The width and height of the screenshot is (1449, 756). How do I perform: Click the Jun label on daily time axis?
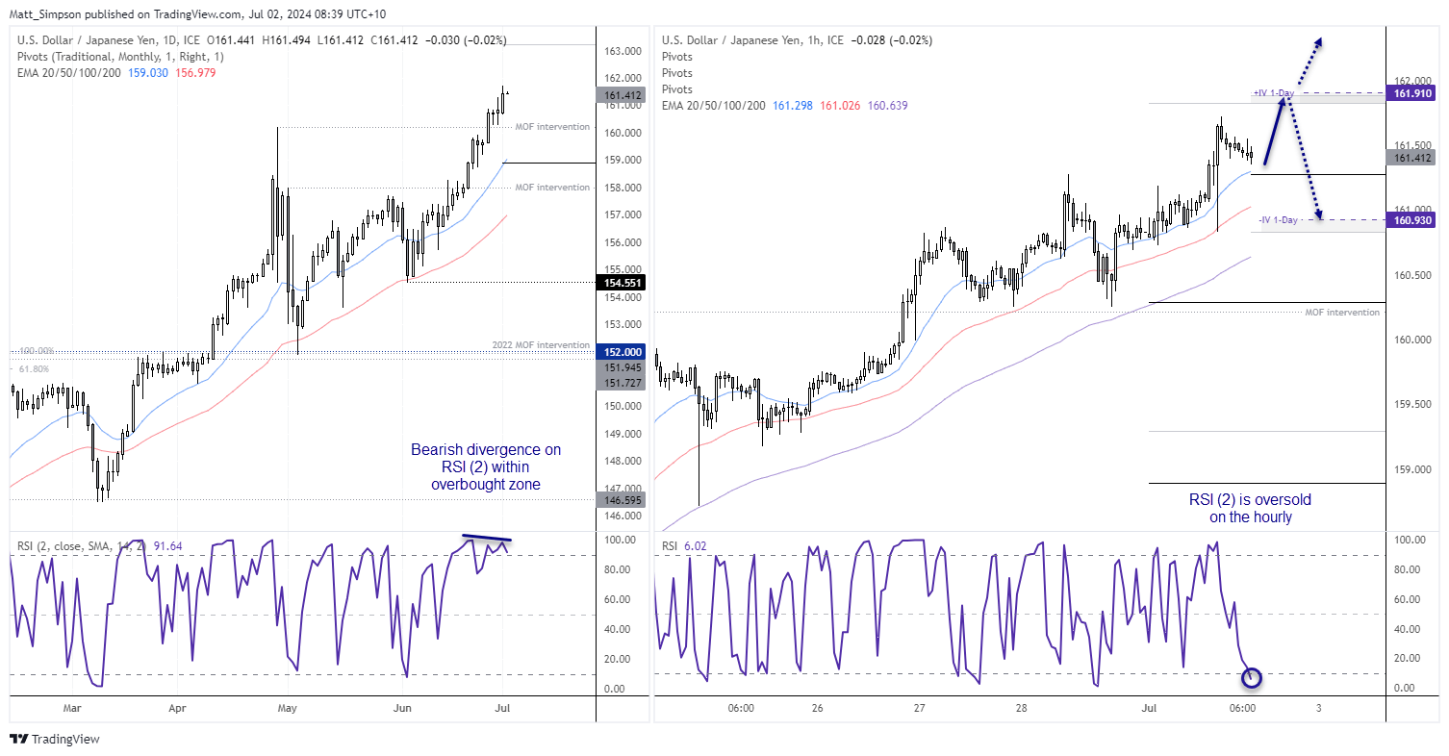[401, 708]
